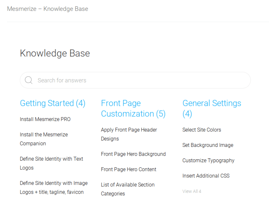Open List of Available Section Categories article

128,189
